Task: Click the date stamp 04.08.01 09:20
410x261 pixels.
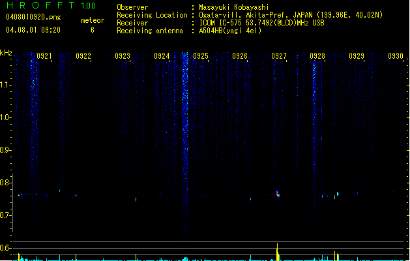Action: coord(33,30)
